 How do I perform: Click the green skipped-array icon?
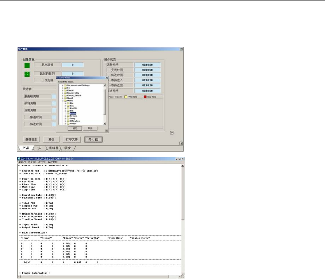tap(27, 74)
